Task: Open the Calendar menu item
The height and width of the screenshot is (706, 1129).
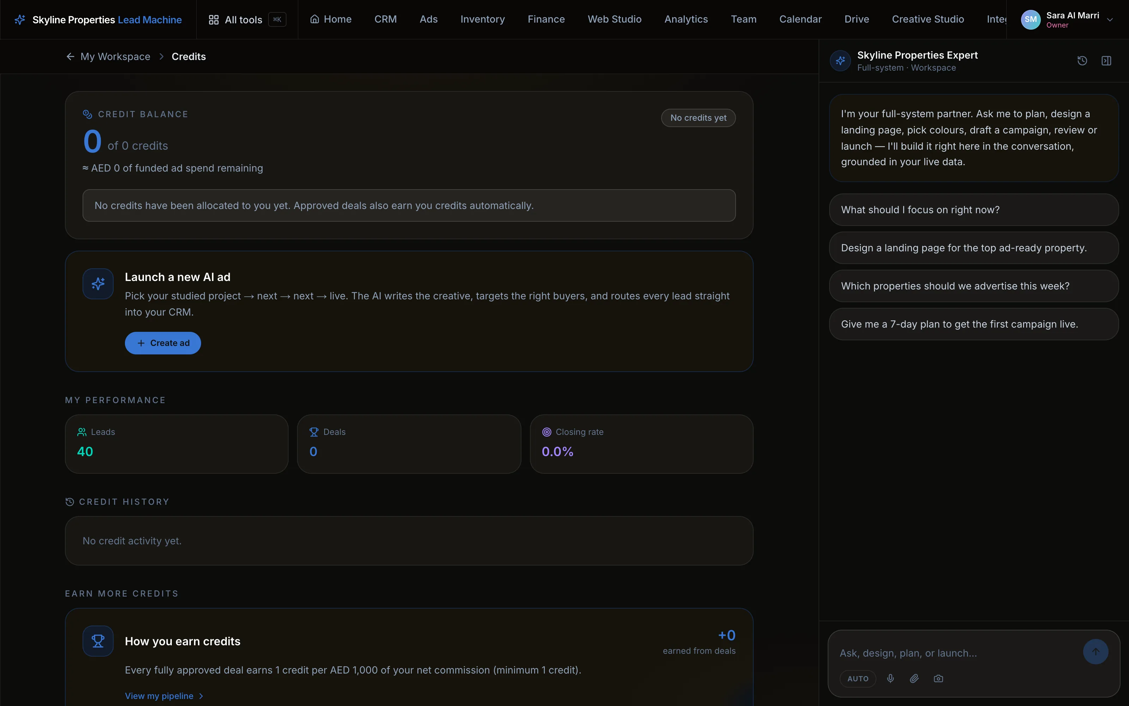Action: pos(800,19)
